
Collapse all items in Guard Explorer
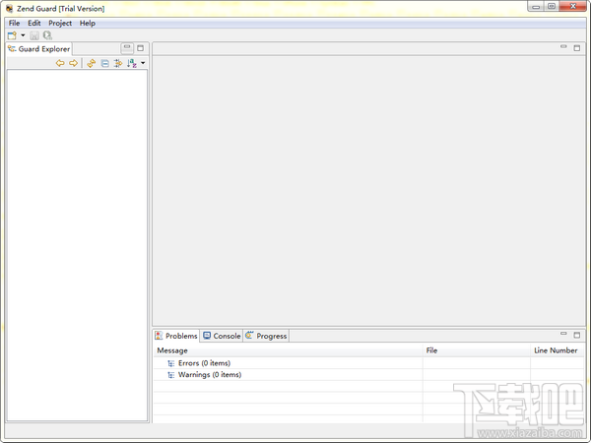click(104, 63)
